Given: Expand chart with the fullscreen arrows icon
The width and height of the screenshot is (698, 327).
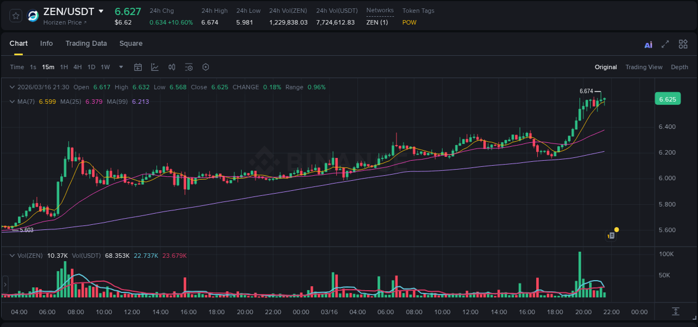Looking at the screenshot, I should pos(664,44).
